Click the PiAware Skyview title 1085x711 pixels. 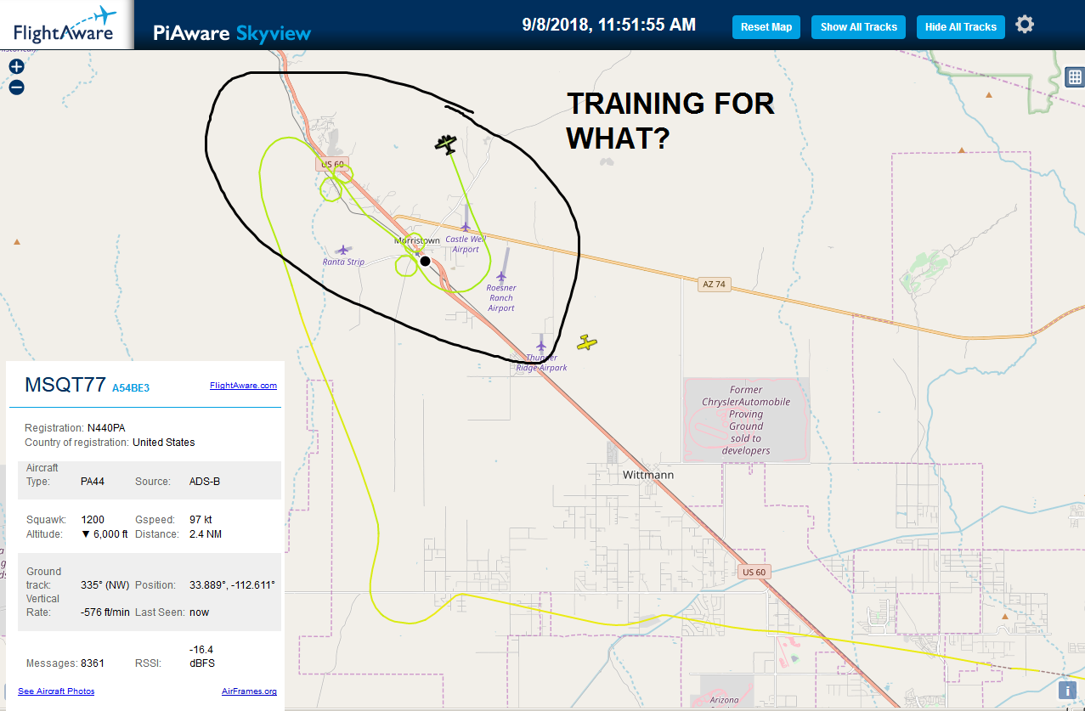pyautogui.click(x=232, y=34)
